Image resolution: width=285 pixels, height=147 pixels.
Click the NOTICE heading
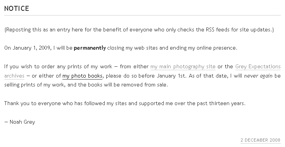pyautogui.click(x=17, y=9)
